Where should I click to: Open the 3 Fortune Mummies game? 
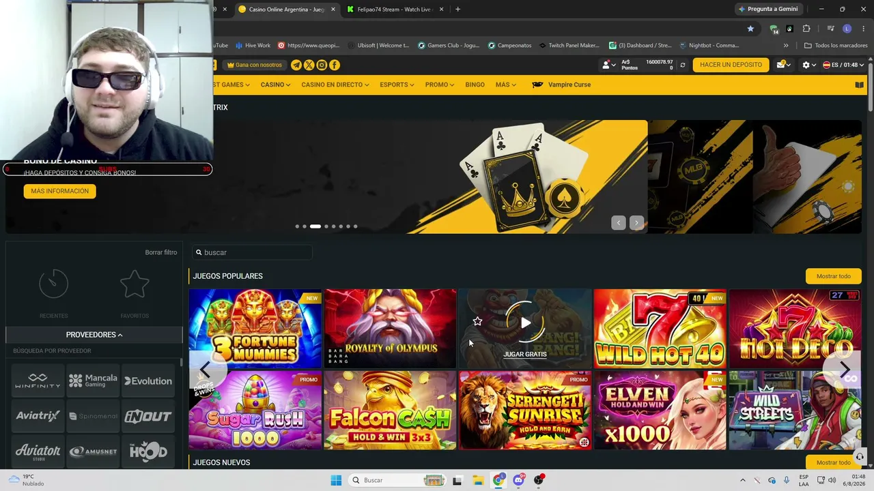pos(255,329)
